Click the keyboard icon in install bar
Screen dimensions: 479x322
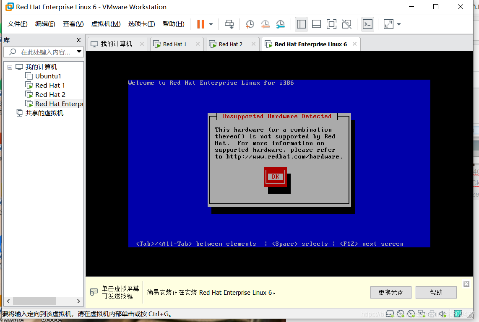[94, 292]
